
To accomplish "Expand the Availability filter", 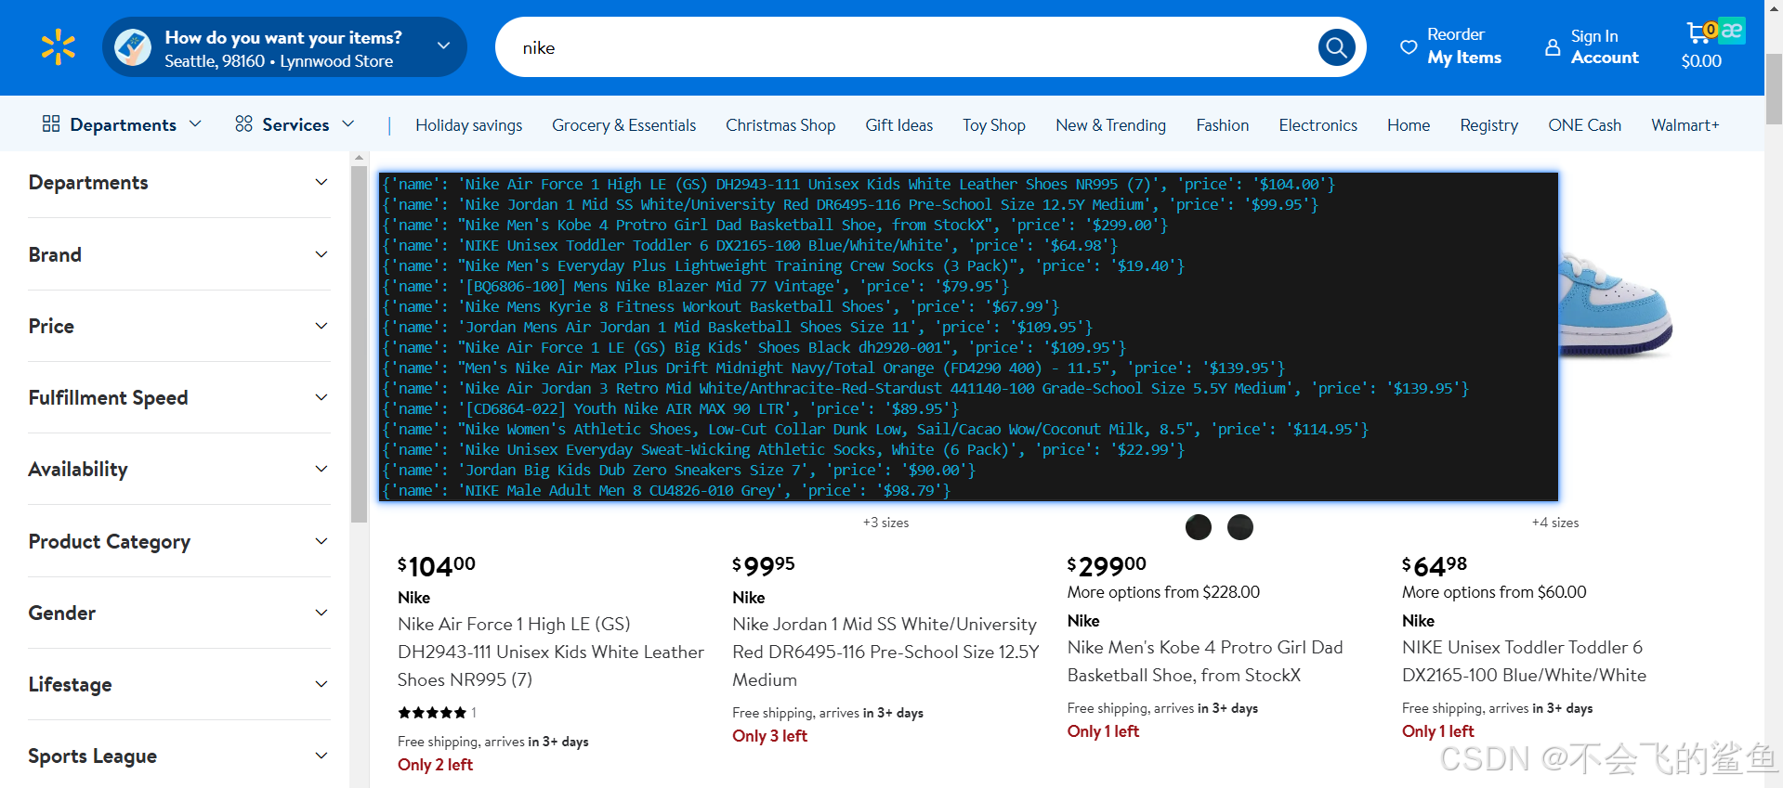I will tap(179, 469).
